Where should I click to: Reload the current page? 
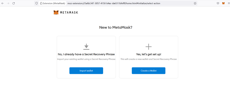pos(14,3)
